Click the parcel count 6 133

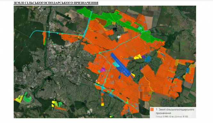point(185,117)
